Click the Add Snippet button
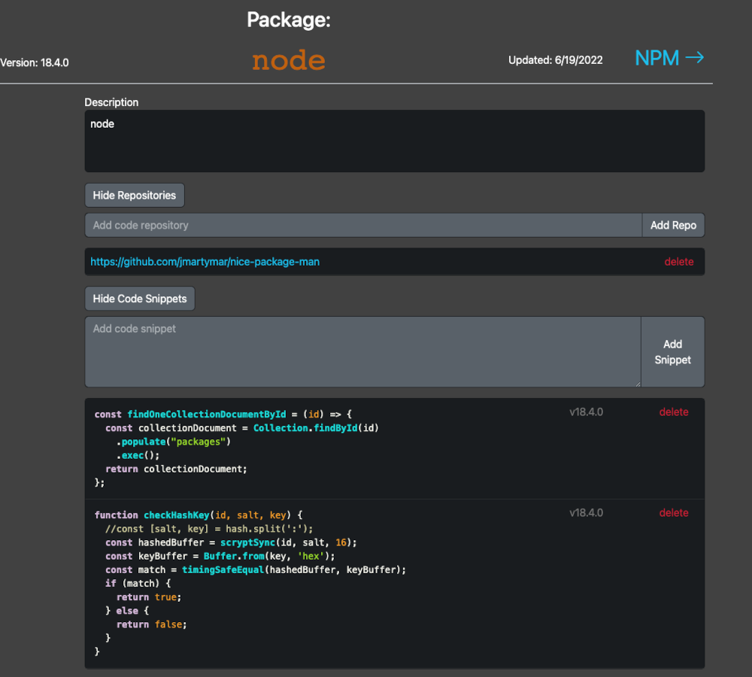752x677 pixels. [x=672, y=352]
